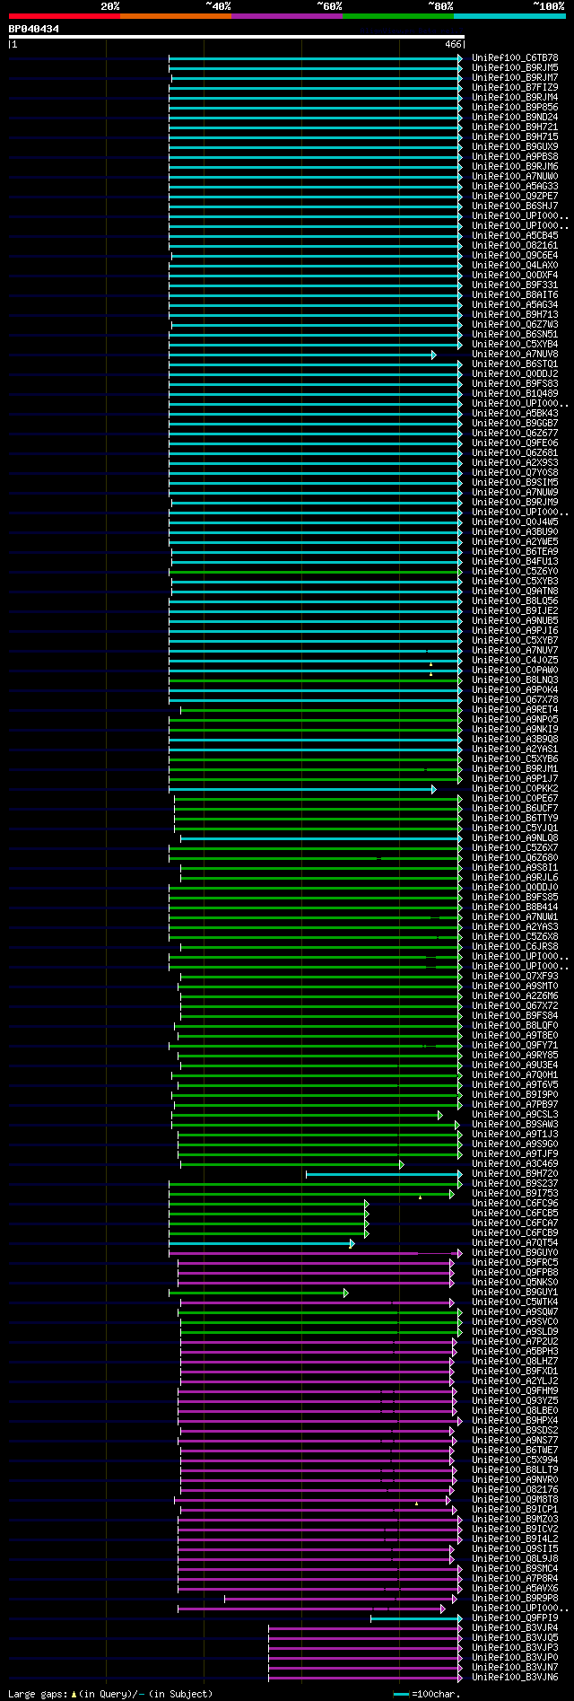The image size is (574, 1701).
Task: Select hit label UniRef100_B9HPX4
Action: click(515, 1420)
